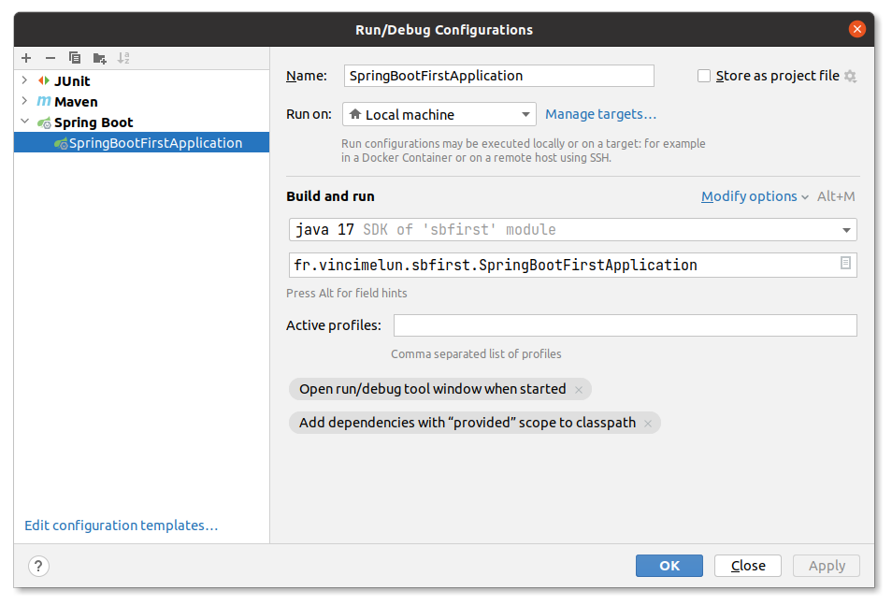Click the Sort Configurations icon

[123, 58]
